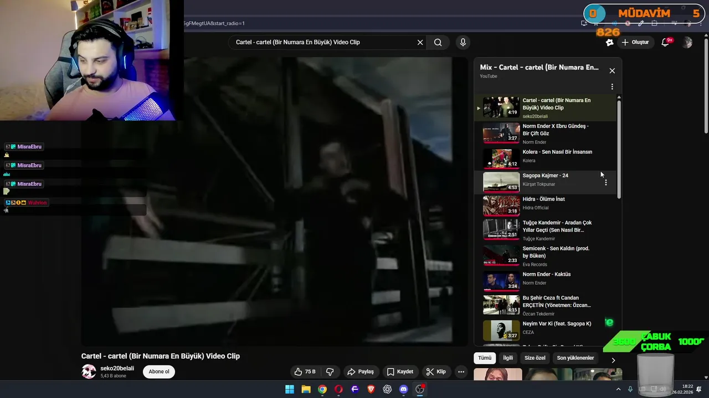
Task: Click the microphone tray icon
Action: [630, 389]
